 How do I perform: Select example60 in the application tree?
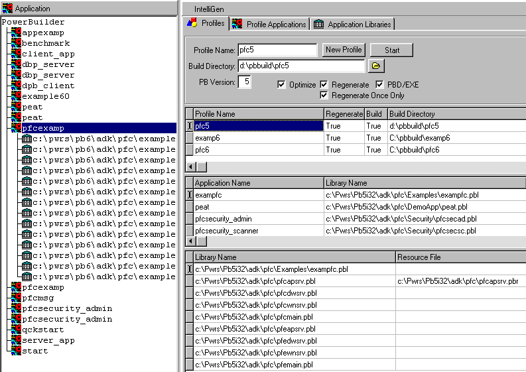(45, 96)
